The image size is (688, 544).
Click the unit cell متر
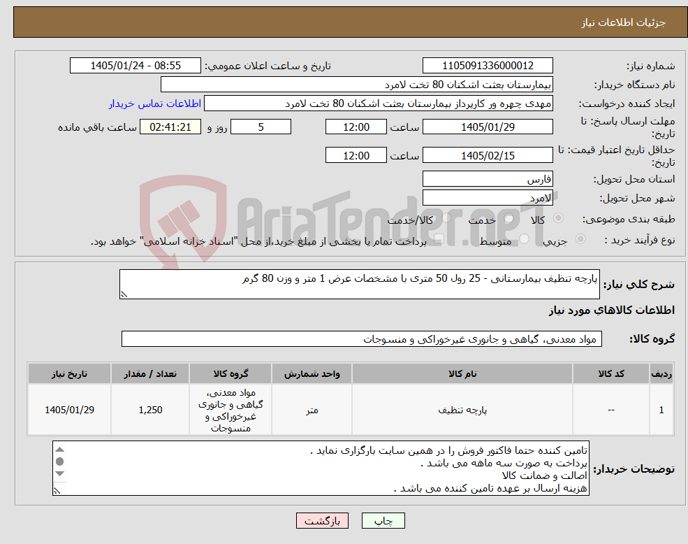(312, 410)
